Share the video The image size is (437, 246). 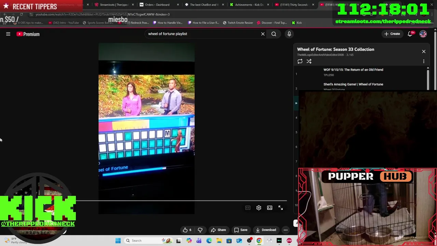(218, 230)
